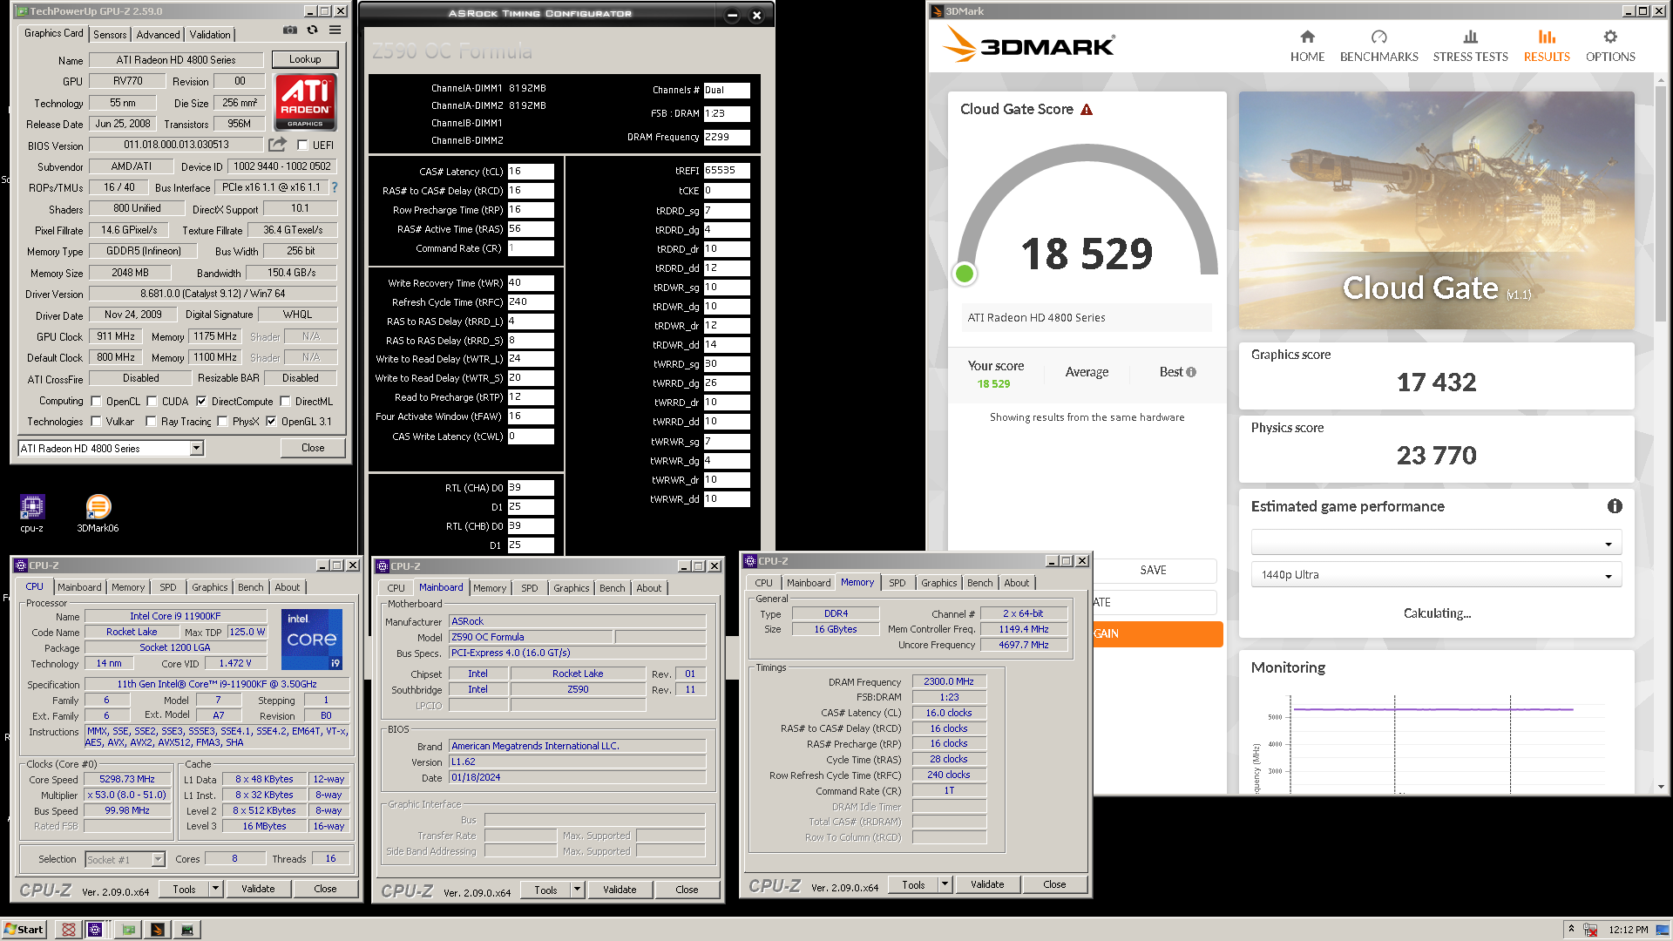Expand hidden system tray icons chevron
1673x941 pixels.
1571,929
